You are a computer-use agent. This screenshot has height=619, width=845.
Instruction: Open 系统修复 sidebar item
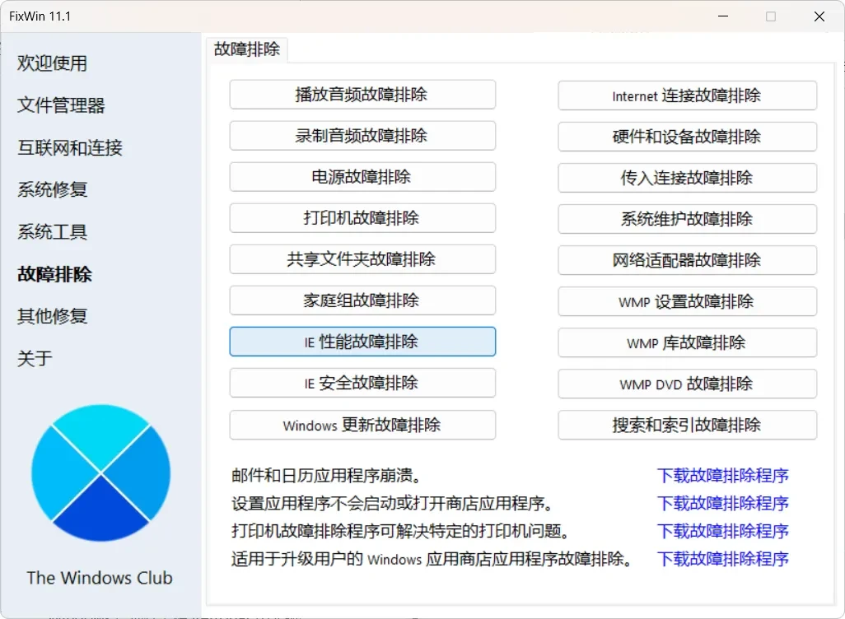pos(52,189)
